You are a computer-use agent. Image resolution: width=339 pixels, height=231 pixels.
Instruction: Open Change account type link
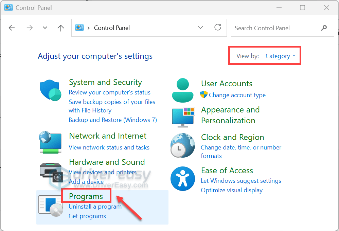pyautogui.click(x=237, y=95)
